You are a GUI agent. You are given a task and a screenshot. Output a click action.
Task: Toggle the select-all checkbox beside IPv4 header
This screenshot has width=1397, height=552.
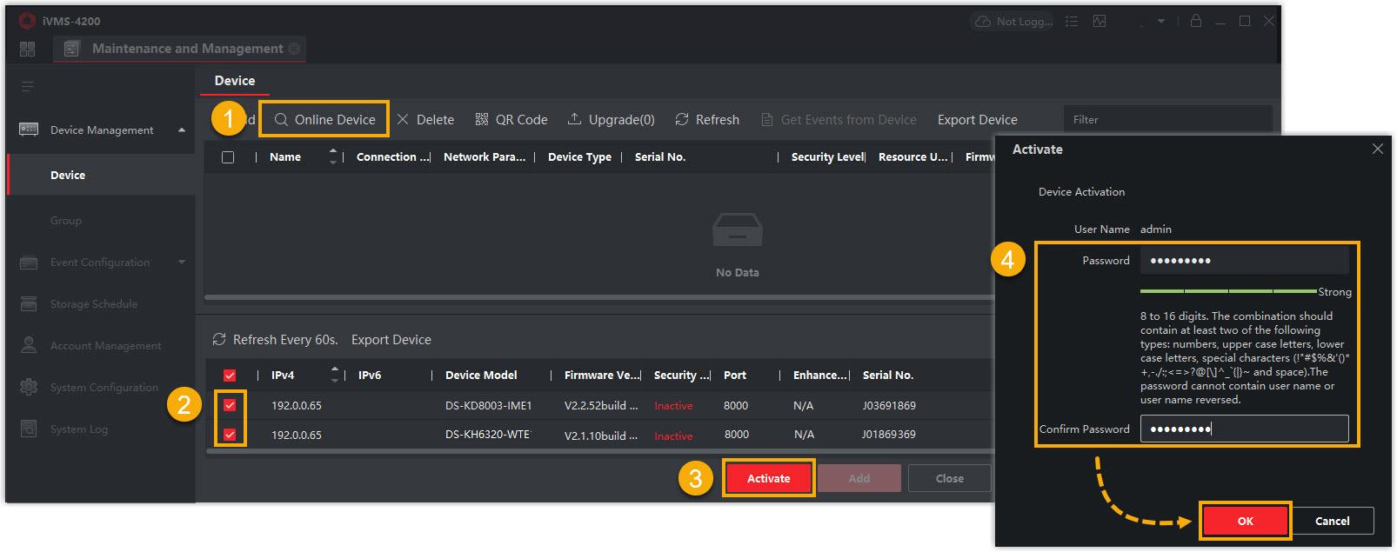[x=230, y=376]
